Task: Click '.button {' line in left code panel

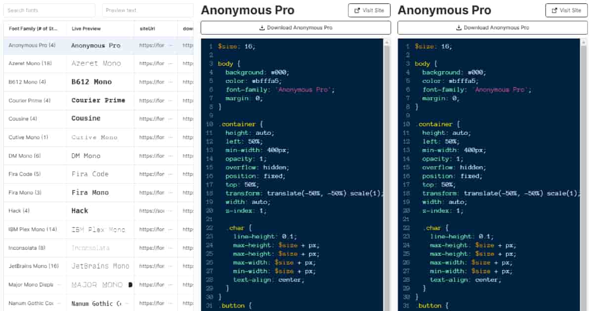Action: point(235,306)
